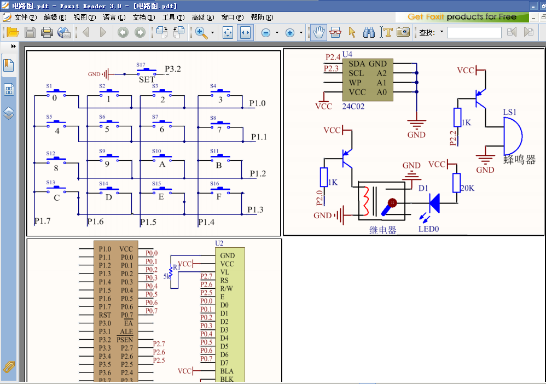Open the 帮助 (Help) menu
The width and height of the screenshot is (546, 384).
click(262, 17)
